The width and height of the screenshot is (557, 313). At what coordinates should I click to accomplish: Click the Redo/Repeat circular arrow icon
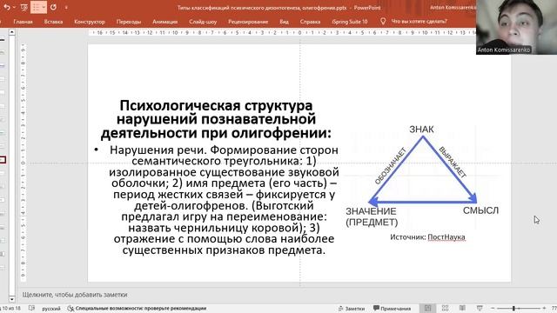tap(53, 7)
